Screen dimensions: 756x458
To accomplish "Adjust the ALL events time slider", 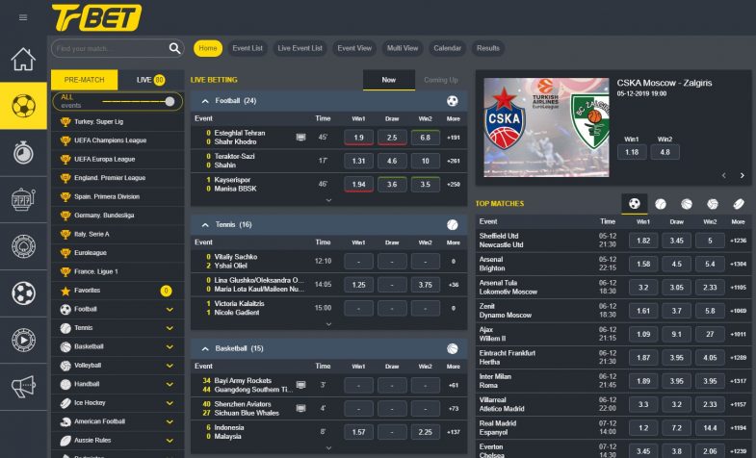I will click(169, 101).
